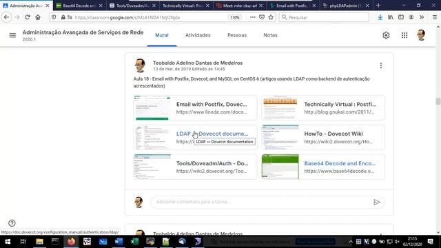Open Firefox downloads panel
The image size is (441, 248).
pyautogui.click(x=380, y=17)
